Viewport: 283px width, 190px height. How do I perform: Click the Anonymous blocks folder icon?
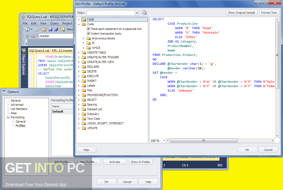[x=88, y=38]
